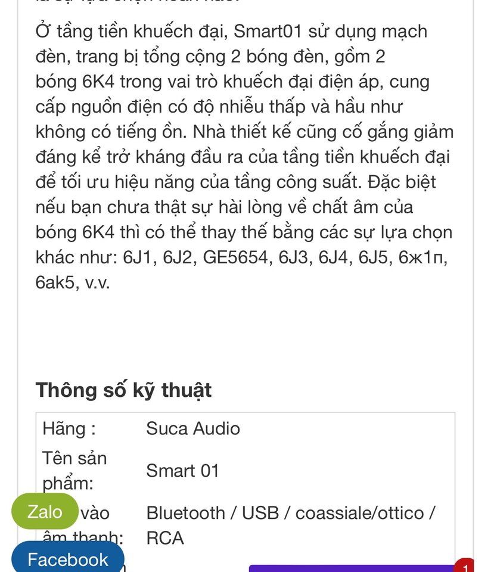The image size is (491, 572).
Task: Click the "Tên sản phẩm:" label cell
Action: click(74, 471)
